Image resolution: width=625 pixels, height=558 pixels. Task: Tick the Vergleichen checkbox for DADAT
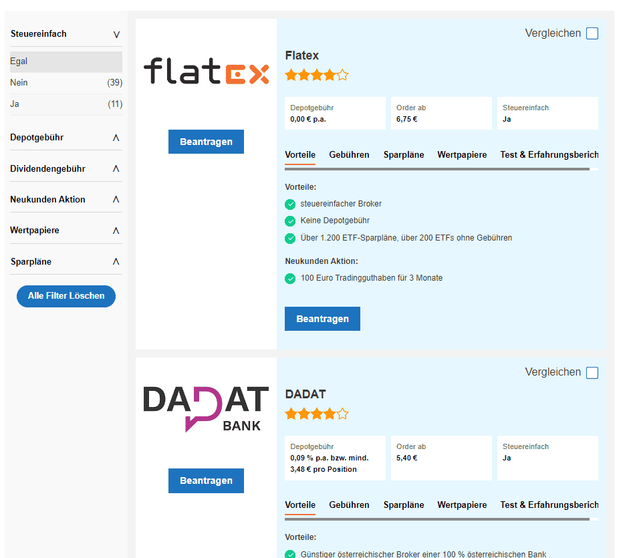point(592,373)
